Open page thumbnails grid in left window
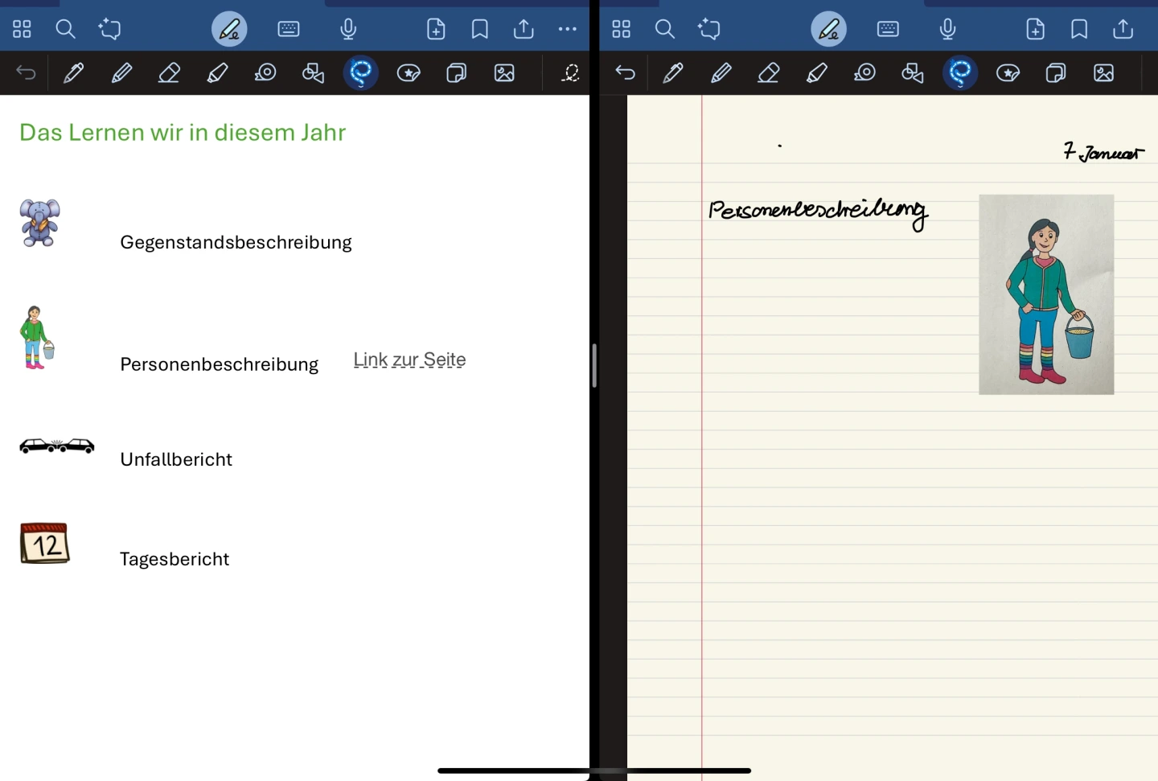The width and height of the screenshot is (1158, 781). pyautogui.click(x=22, y=30)
